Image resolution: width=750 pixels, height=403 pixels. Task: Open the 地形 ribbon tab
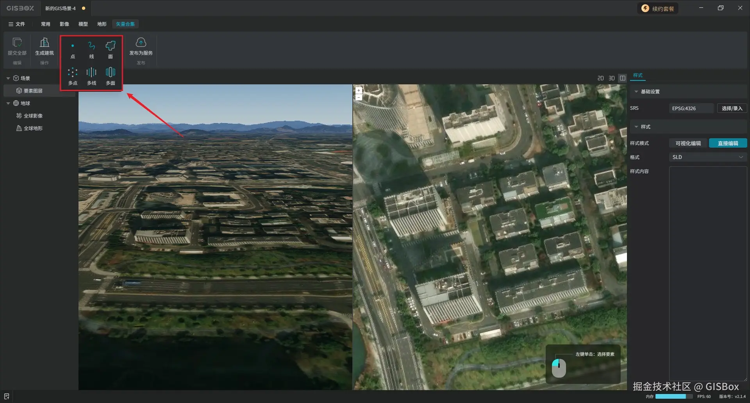102,24
